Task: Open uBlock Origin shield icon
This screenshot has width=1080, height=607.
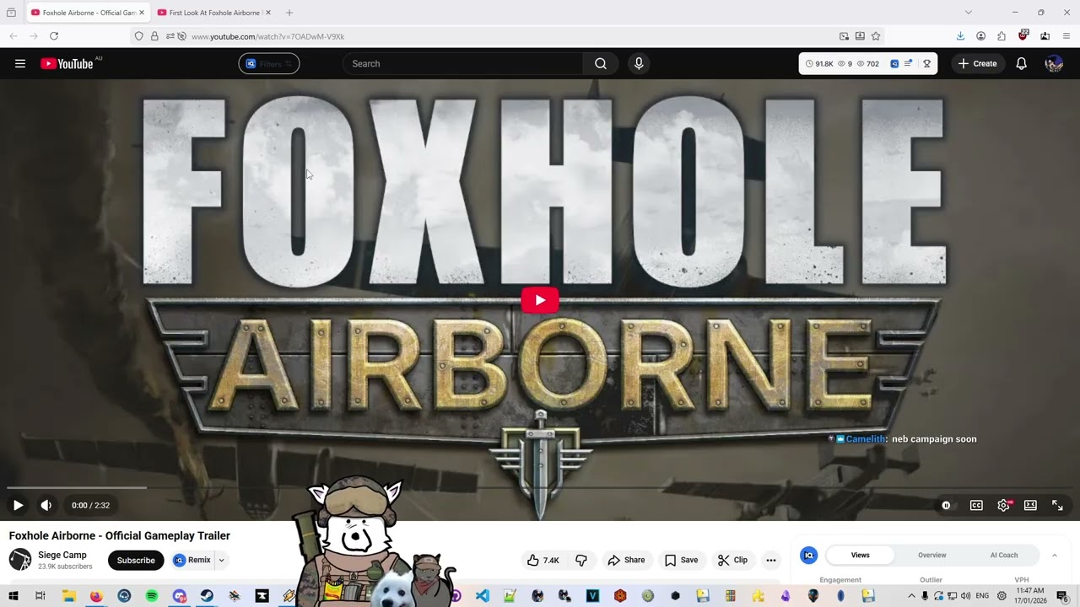Action: pos(1023,36)
